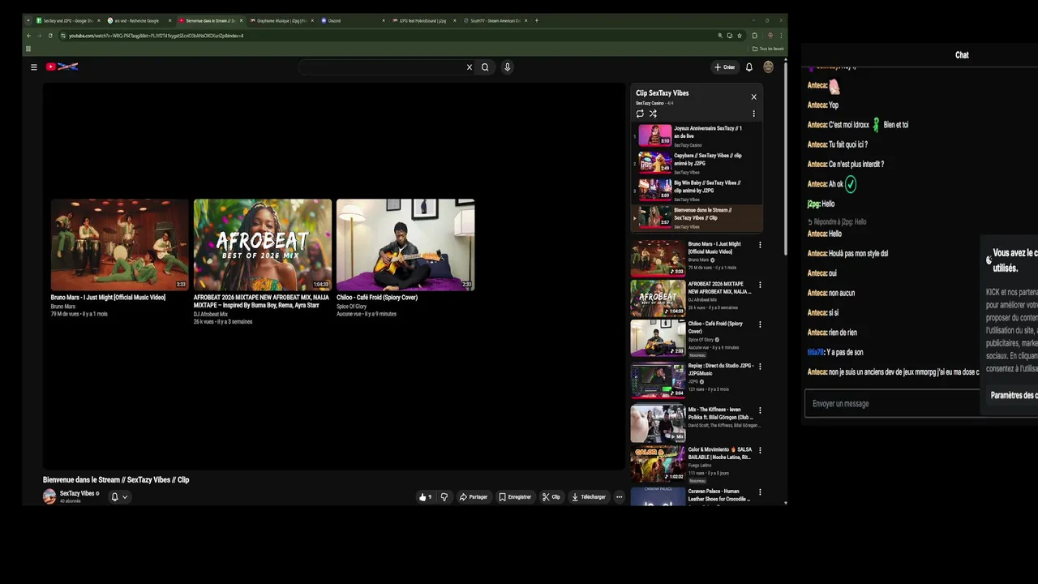
Task: Clear the YouTube search box with X
Action: click(x=469, y=67)
